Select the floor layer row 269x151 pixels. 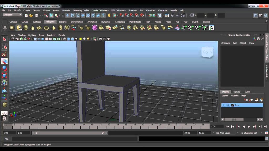pyautogui.click(x=242, y=105)
